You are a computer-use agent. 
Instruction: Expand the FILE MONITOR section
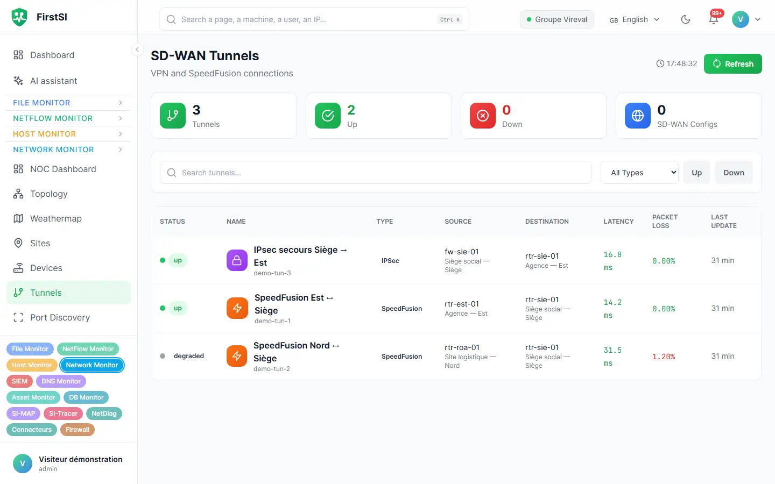click(x=68, y=103)
